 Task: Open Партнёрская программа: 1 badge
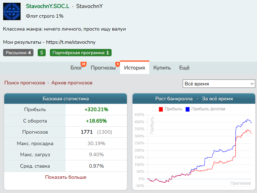(x=81, y=53)
